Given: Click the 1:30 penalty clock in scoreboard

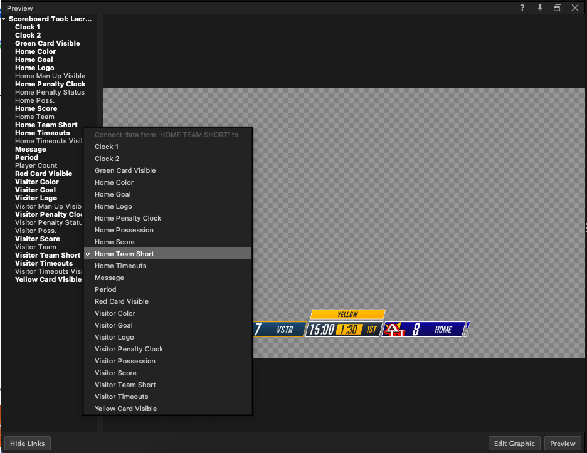Looking at the screenshot, I should 349,330.
